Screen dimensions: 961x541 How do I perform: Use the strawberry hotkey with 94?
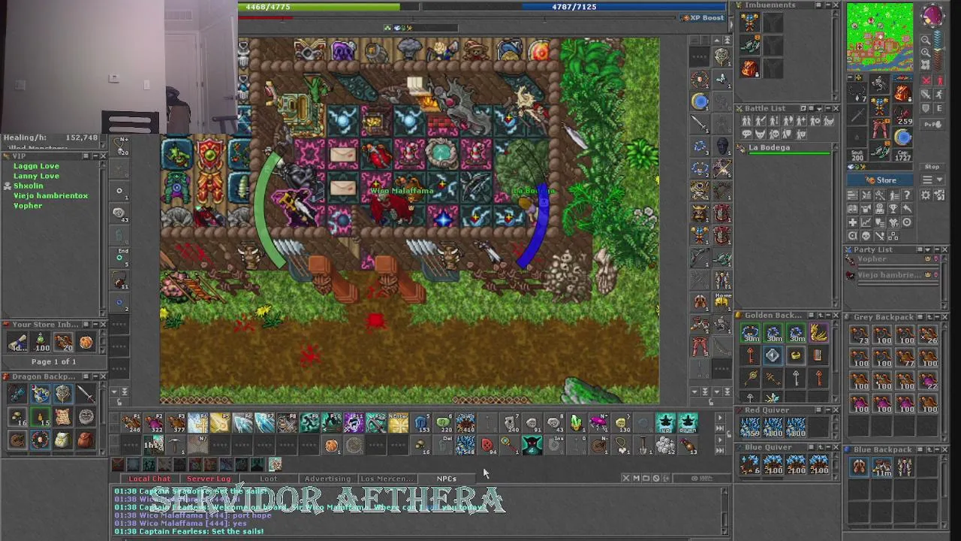click(x=487, y=446)
